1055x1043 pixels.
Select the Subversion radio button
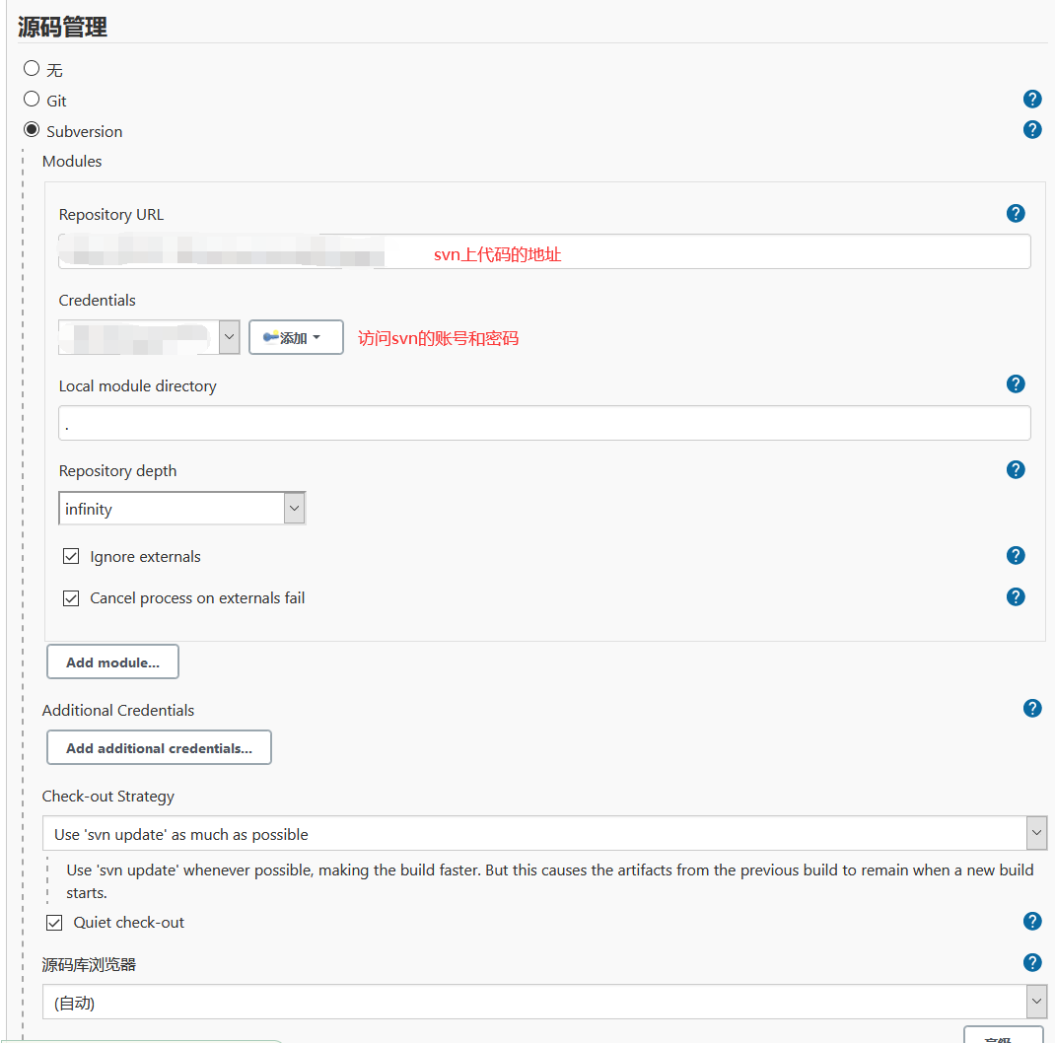click(x=32, y=129)
